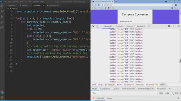Select the Console tab in DevTools top bar

tap(119, 26)
